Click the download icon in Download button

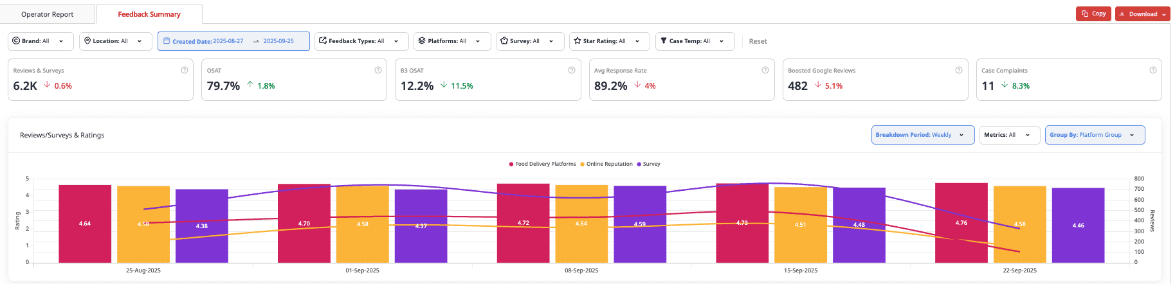point(1122,14)
